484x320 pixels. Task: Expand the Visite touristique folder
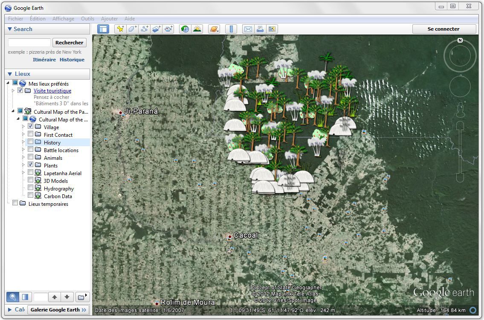tap(13, 91)
